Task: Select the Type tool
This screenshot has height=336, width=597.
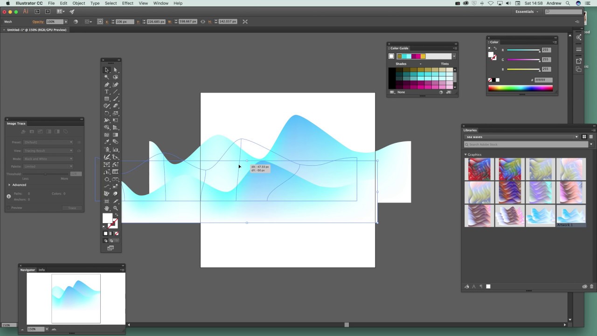Action: click(107, 91)
